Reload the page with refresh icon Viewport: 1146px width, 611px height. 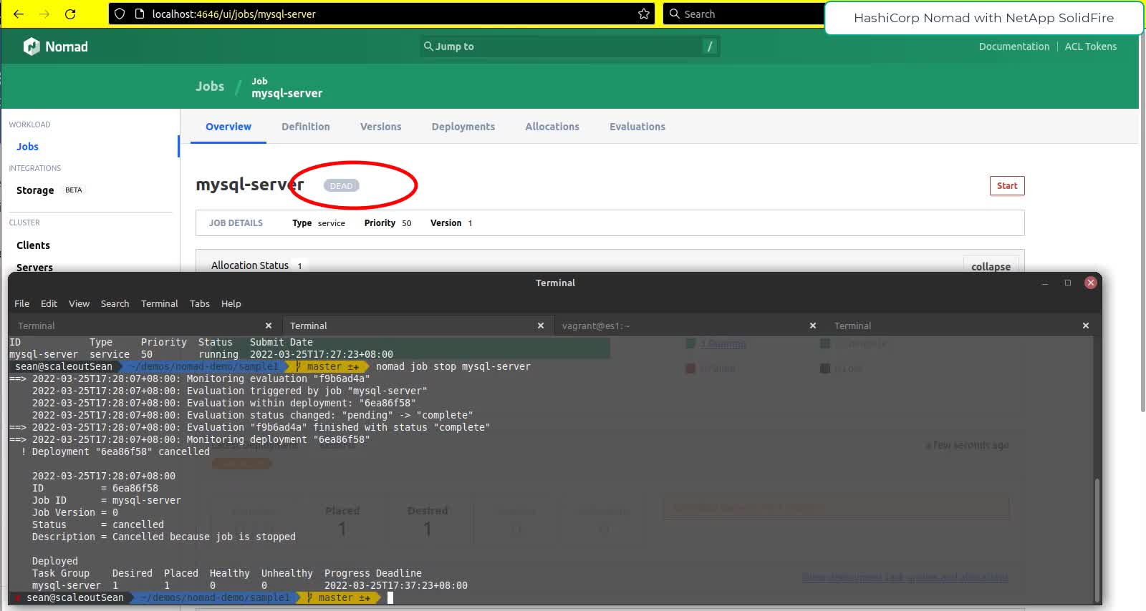tap(70, 14)
